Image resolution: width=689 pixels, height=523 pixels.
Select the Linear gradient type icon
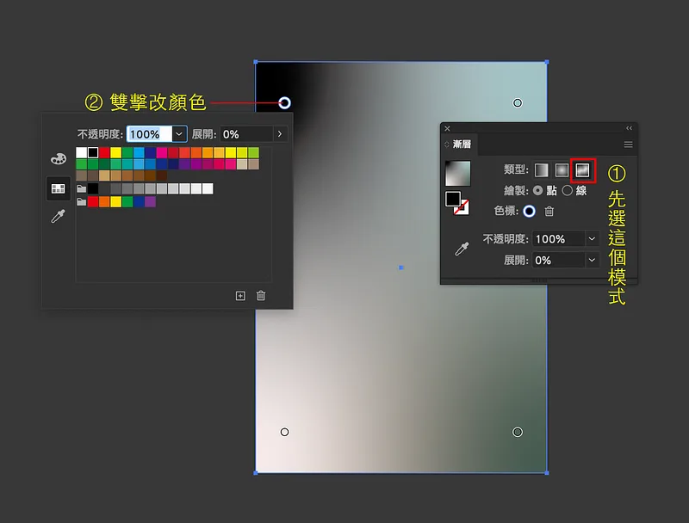coord(542,170)
